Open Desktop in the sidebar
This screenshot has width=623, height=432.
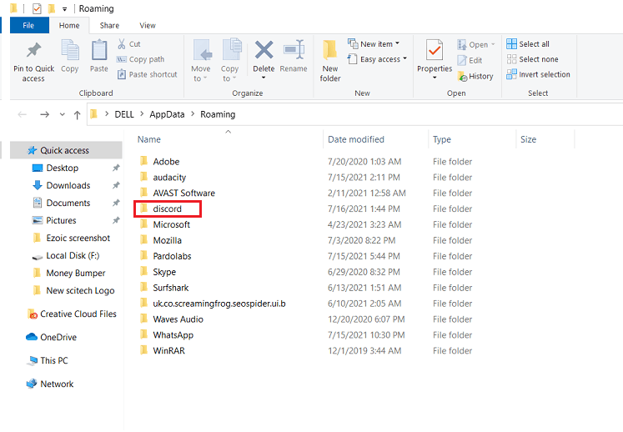tap(63, 168)
